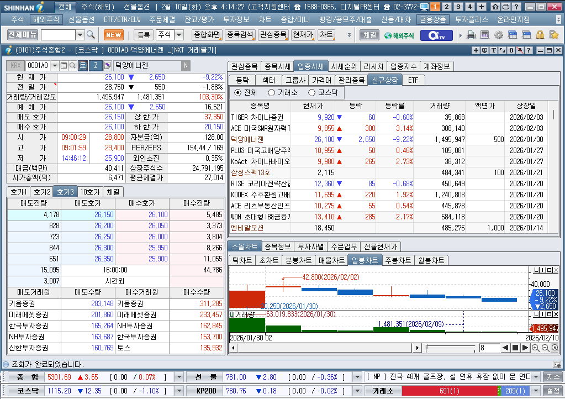
Task: Open the alpha TV broadcast icon
Action: pos(436,35)
